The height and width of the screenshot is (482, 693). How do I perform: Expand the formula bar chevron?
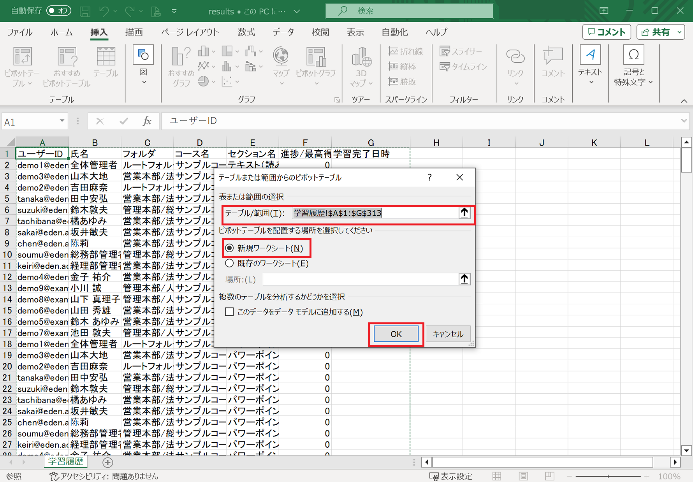coord(684,121)
